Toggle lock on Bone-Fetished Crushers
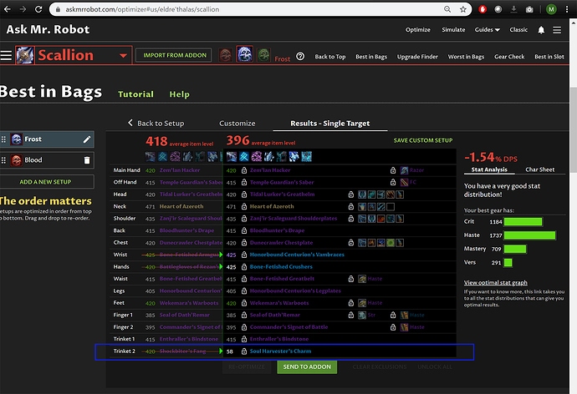This screenshot has height=394, width=577. click(244, 267)
